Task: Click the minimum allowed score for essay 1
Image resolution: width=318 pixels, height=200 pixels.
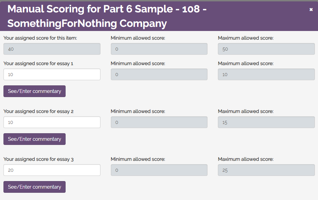Action: tap(159, 74)
